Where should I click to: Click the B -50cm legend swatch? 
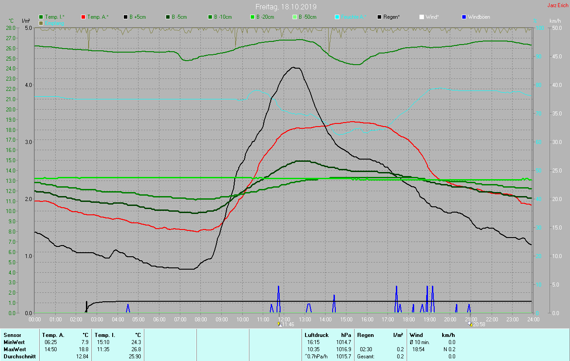tap(295, 17)
